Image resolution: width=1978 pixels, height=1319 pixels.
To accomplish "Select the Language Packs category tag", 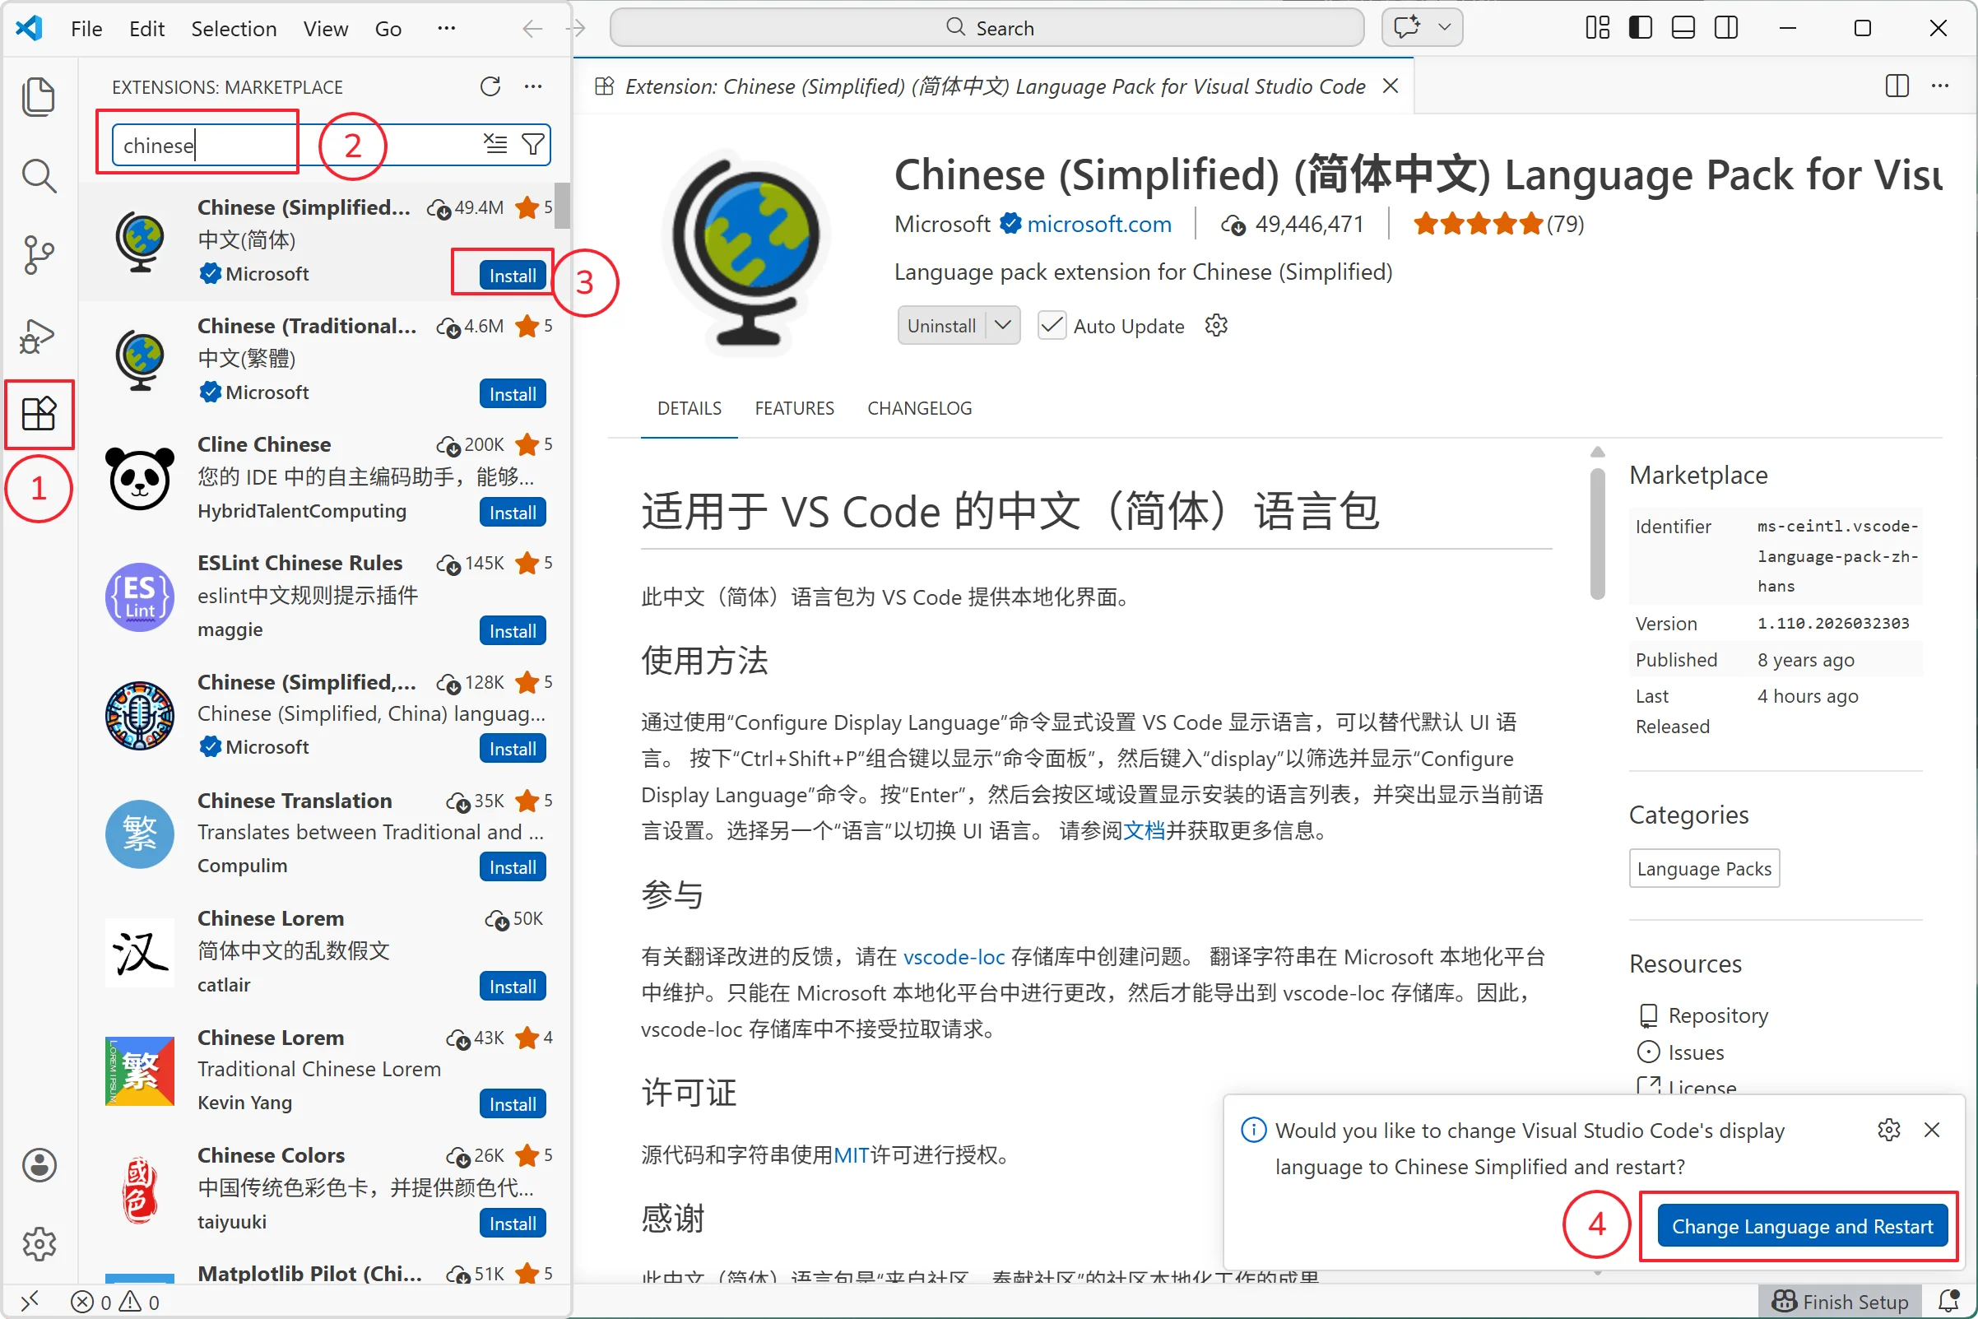I will point(1704,868).
